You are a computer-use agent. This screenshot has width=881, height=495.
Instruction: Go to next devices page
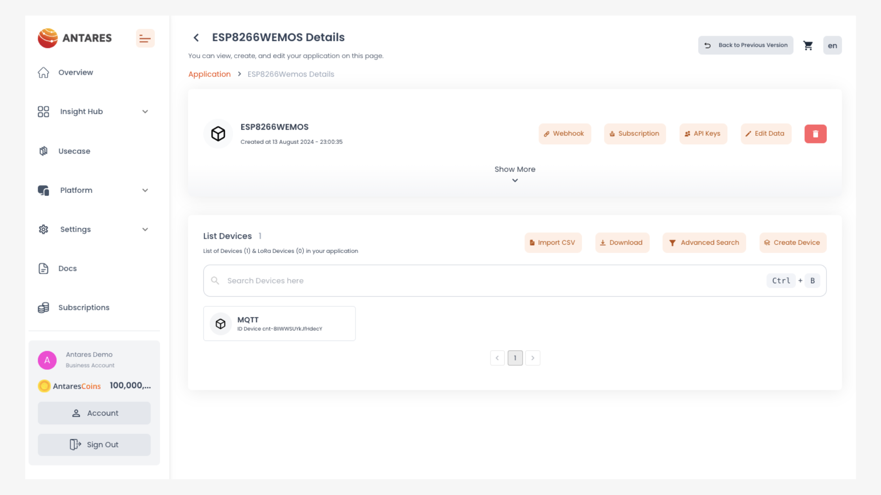533,358
